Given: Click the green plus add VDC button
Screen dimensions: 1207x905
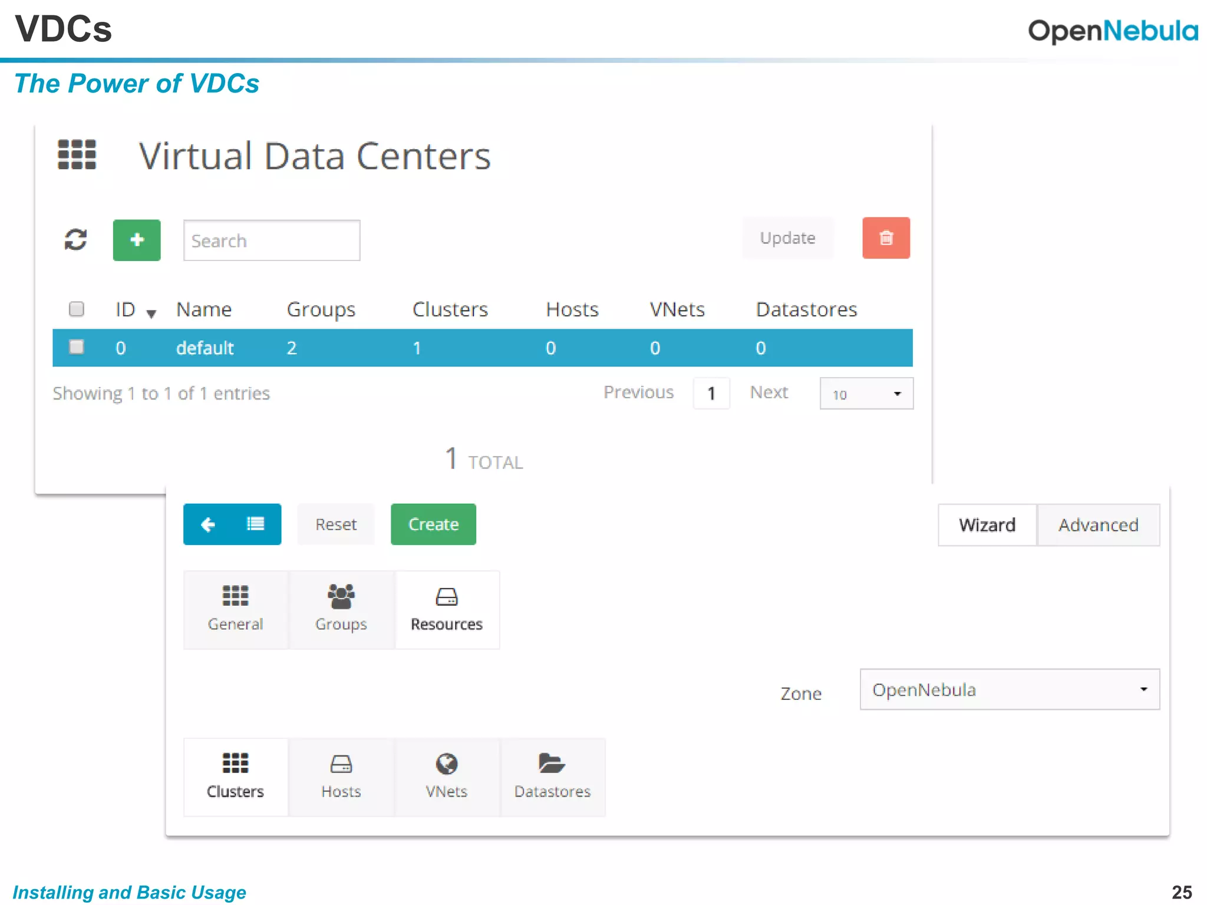Looking at the screenshot, I should [137, 240].
